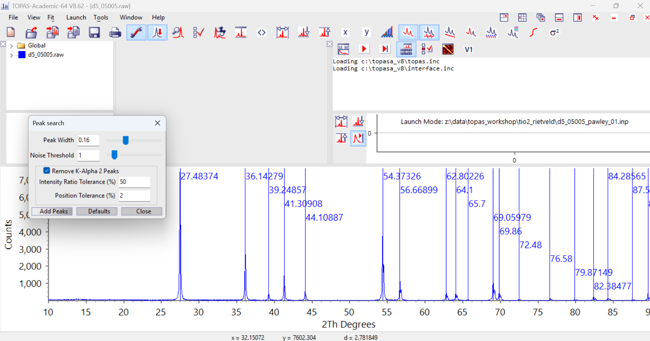Open the correlation matrix heatmap icon
Image resolution: width=650 pixels, height=341 pixels.
click(x=448, y=49)
